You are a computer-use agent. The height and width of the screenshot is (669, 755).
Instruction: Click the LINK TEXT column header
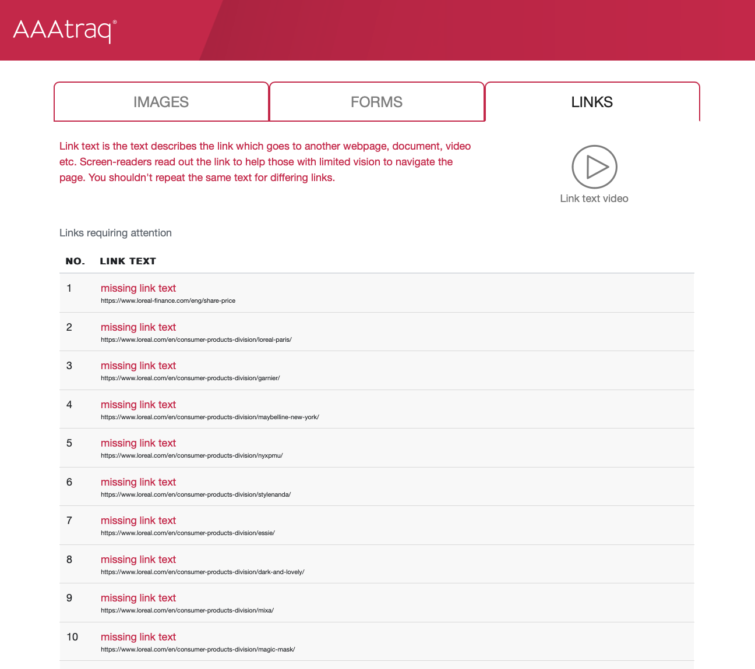point(128,261)
